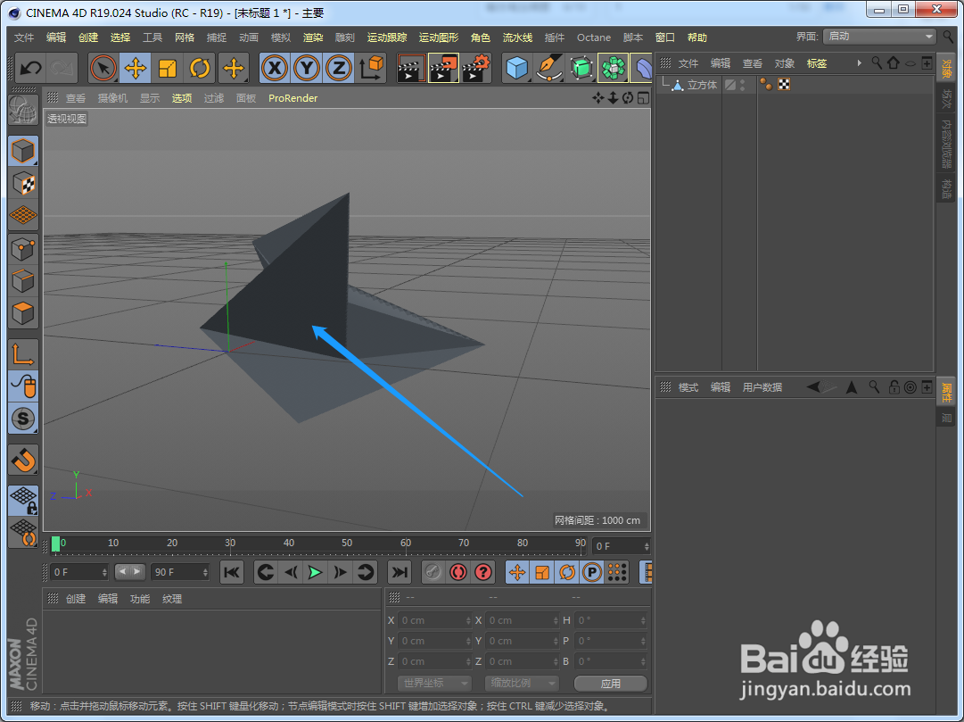964x722 pixels.
Task: Click 立方体 visibility dots
Action: tap(743, 85)
